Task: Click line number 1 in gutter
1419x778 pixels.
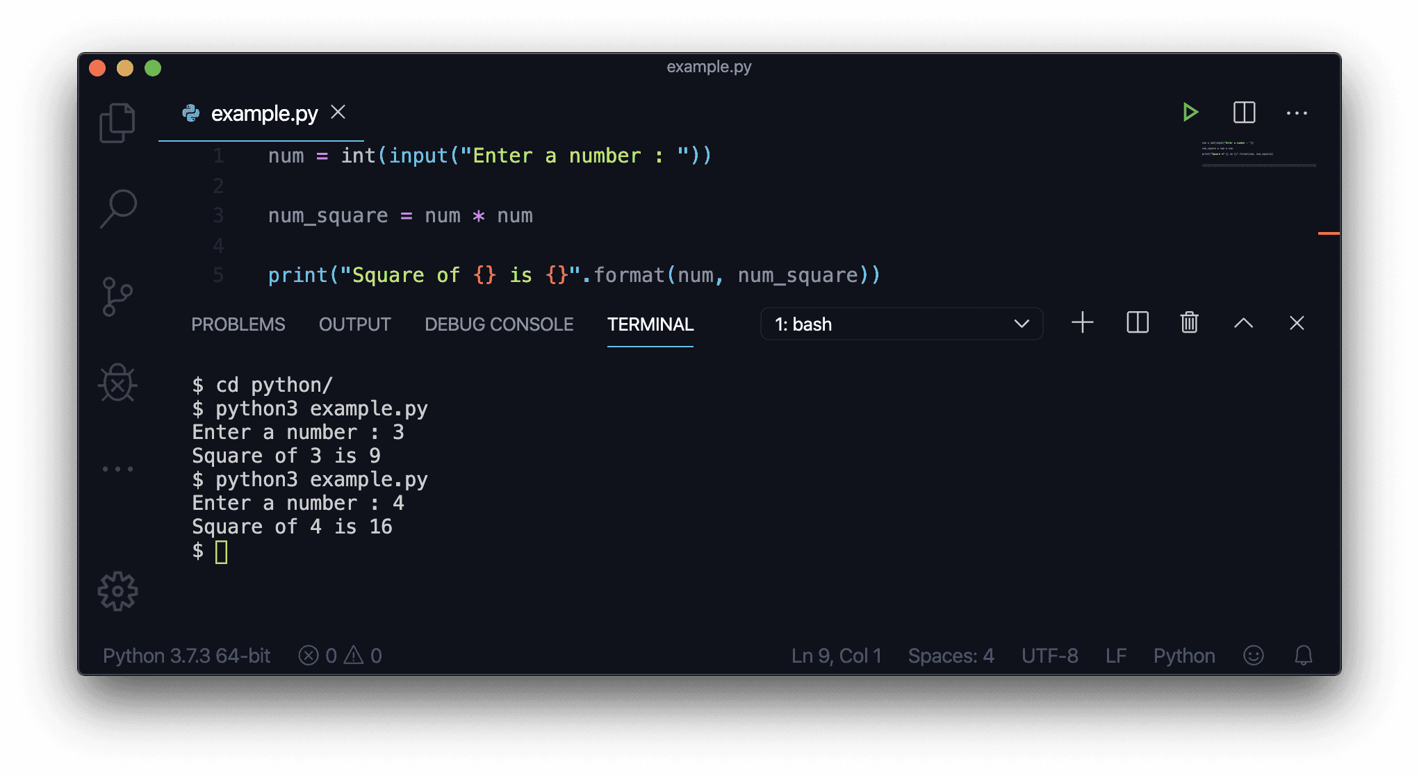Action: 218,156
